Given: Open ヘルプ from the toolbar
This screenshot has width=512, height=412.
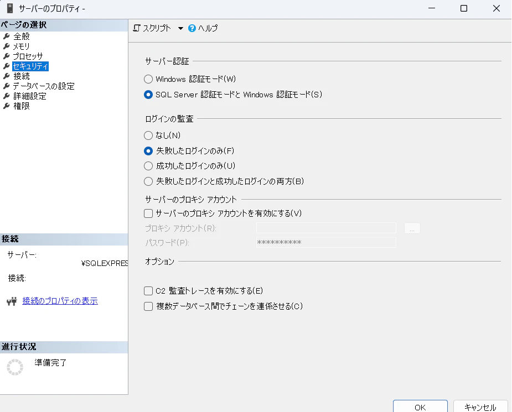Looking at the screenshot, I should 203,28.
